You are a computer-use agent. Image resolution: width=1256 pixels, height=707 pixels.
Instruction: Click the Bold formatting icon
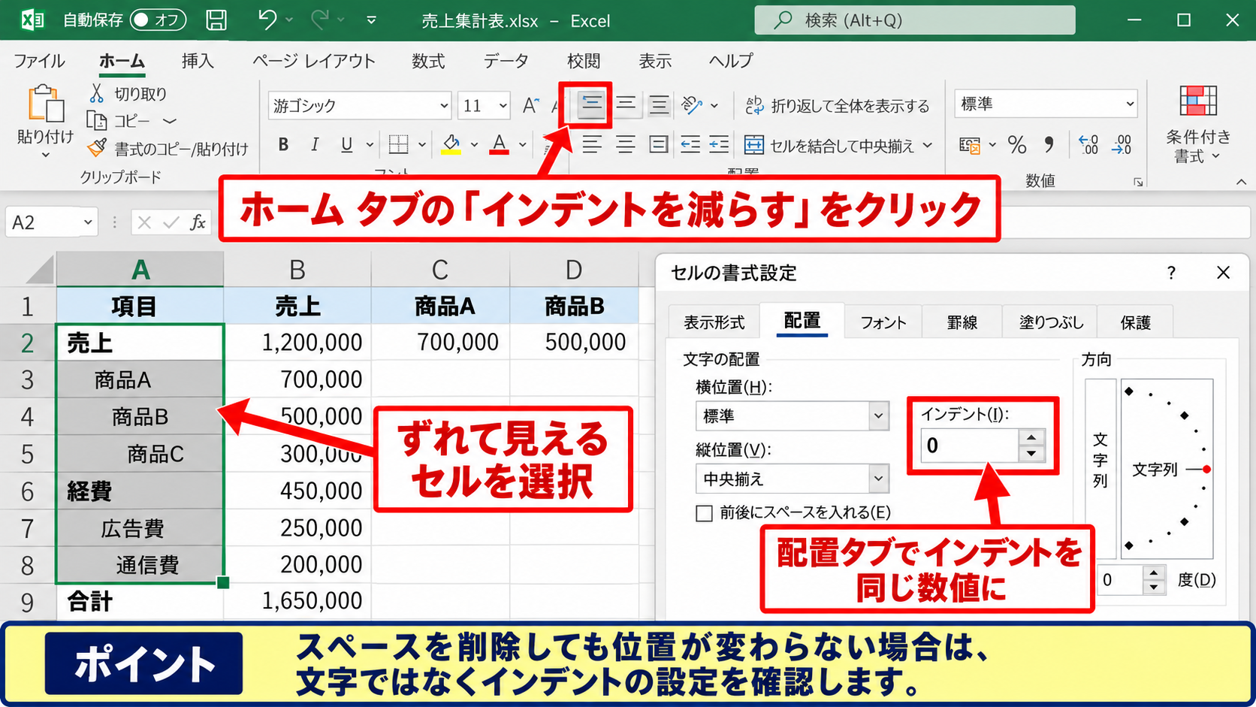(x=283, y=144)
